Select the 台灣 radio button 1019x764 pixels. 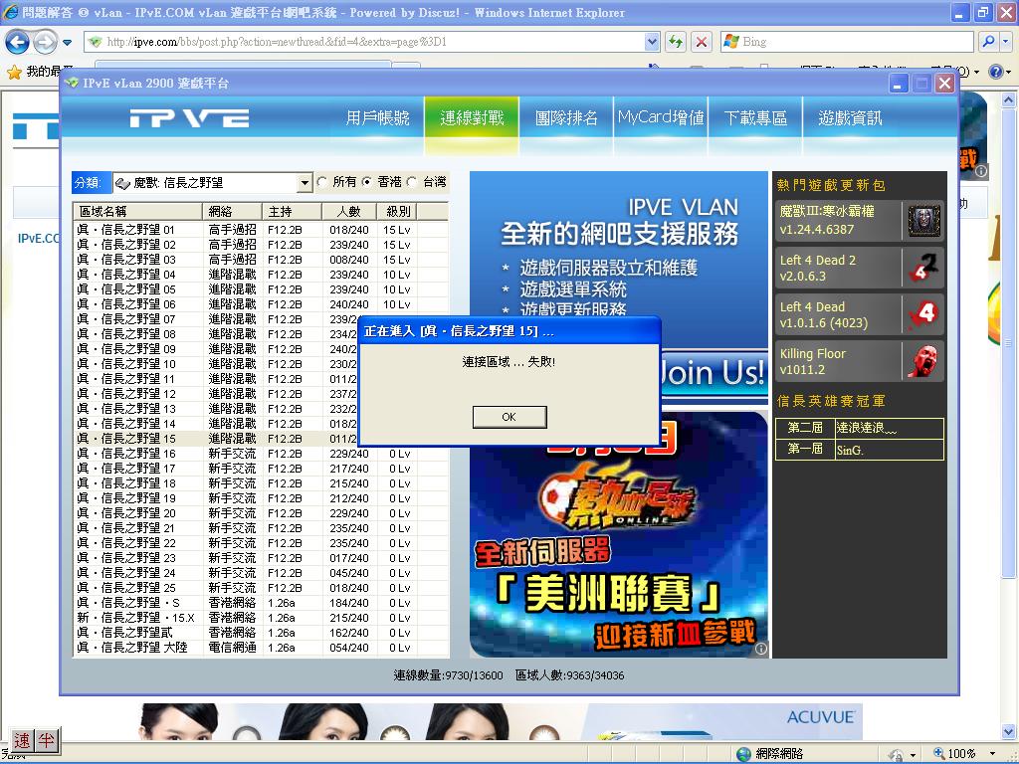click(x=413, y=183)
